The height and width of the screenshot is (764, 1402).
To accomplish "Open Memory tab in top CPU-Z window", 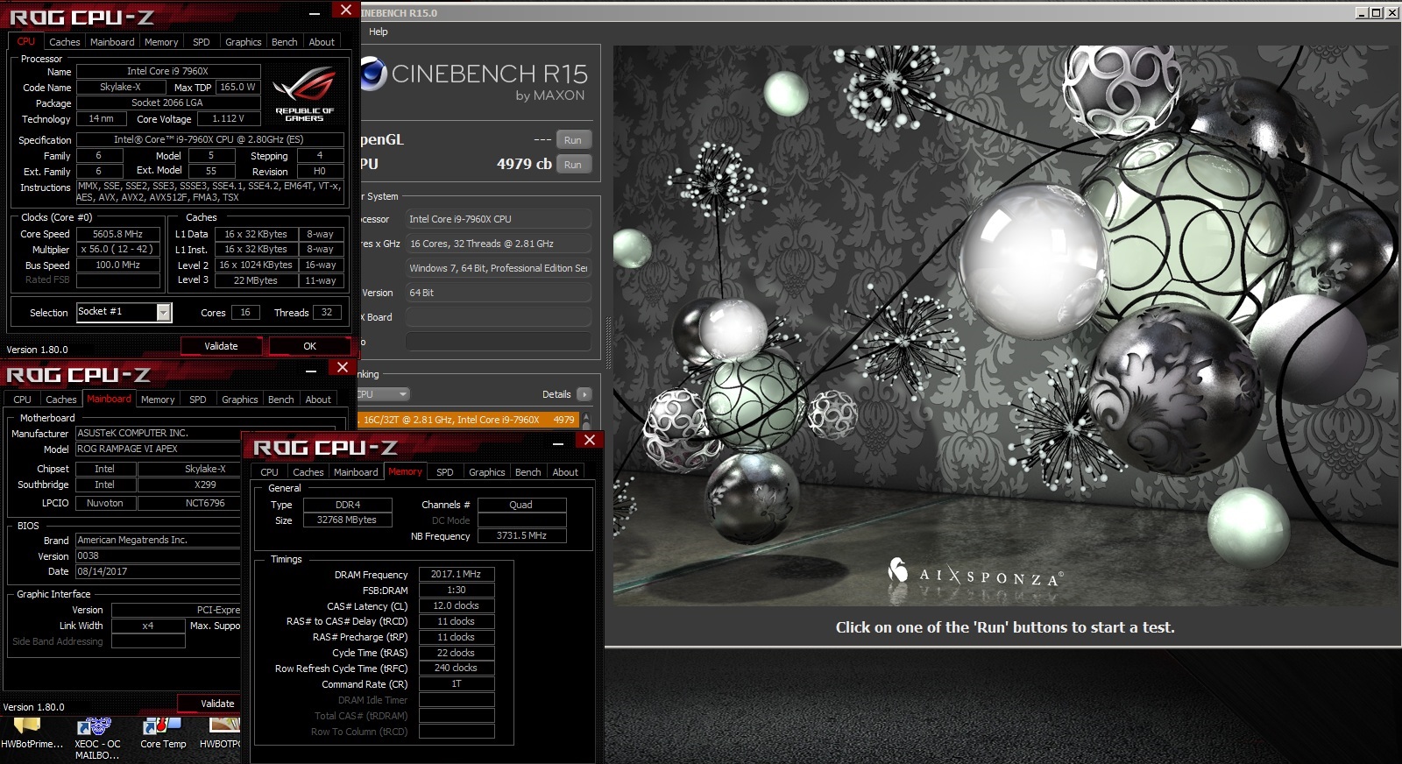I will click(x=161, y=42).
